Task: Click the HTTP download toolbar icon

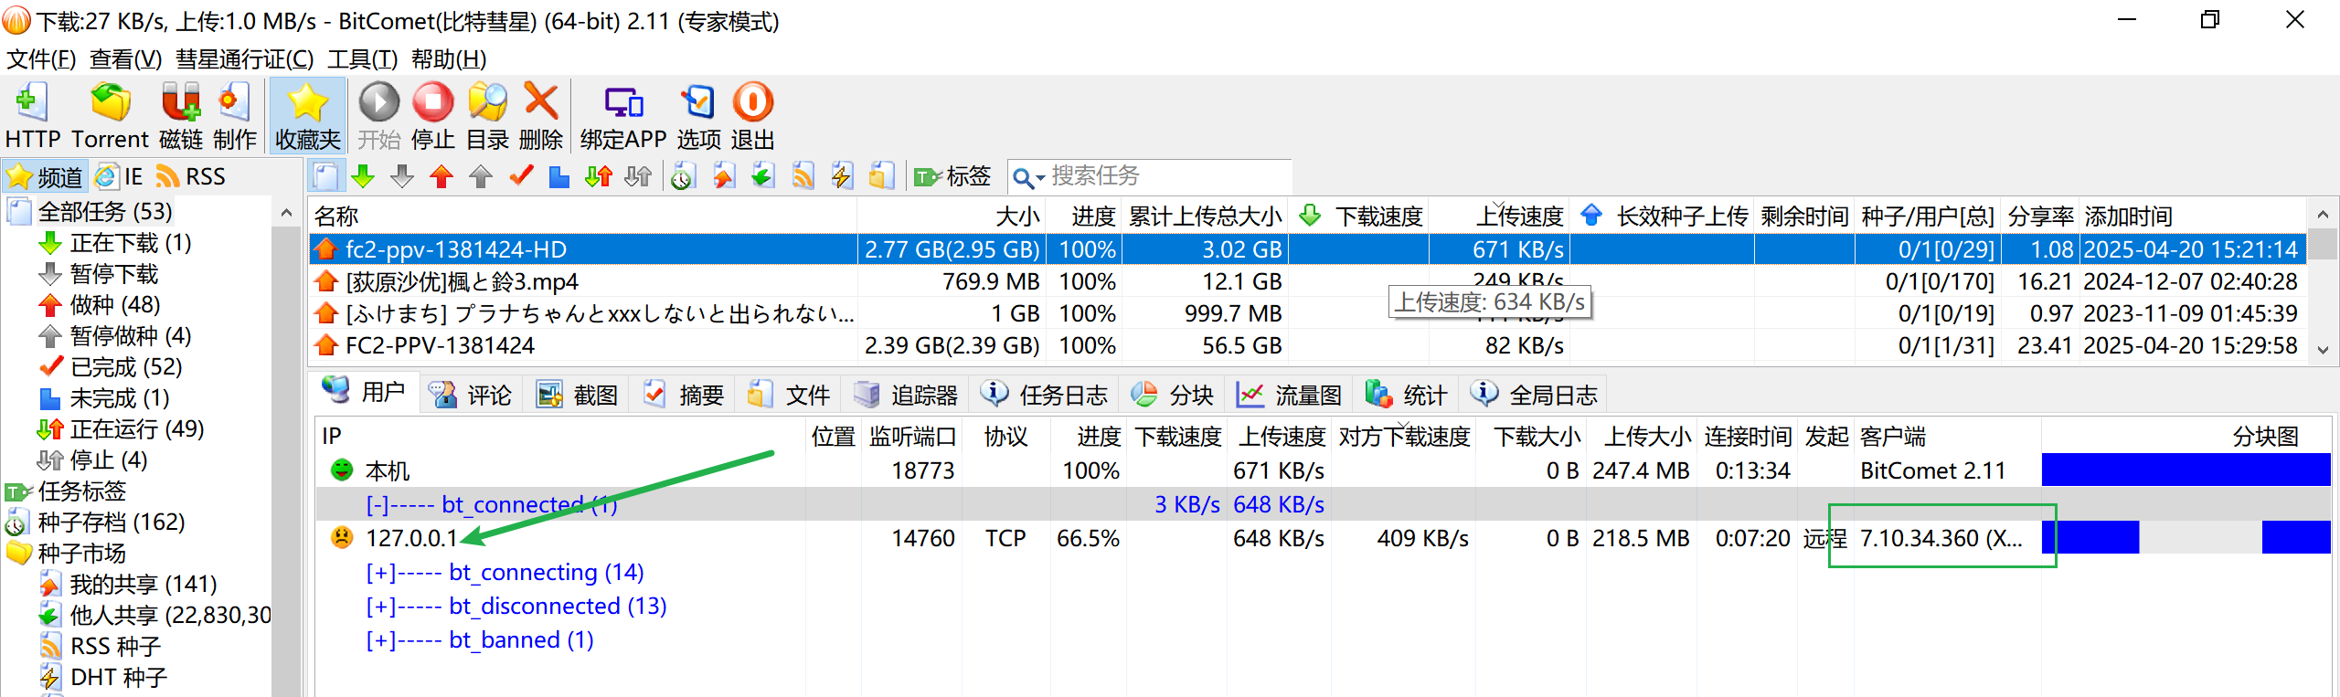Action: (x=32, y=115)
